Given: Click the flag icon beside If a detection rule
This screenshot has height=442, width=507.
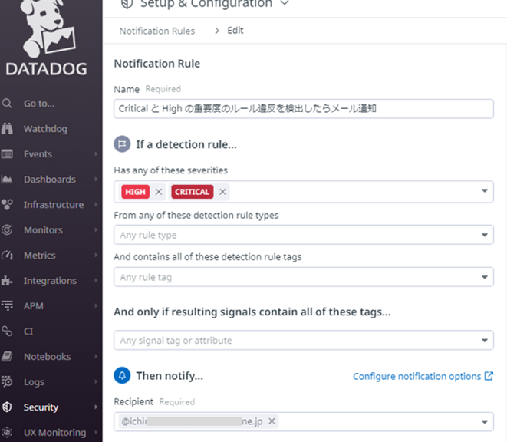Looking at the screenshot, I should [122, 144].
